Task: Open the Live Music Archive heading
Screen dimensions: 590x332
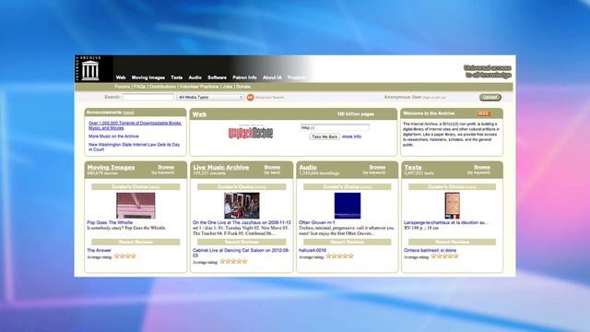Action: pyautogui.click(x=221, y=167)
